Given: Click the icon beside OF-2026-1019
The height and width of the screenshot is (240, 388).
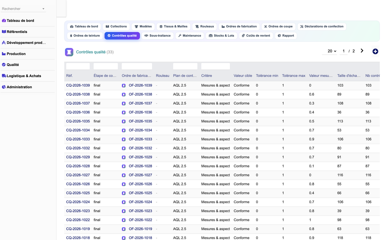Looking at the screenshot, I should (124, 229).
